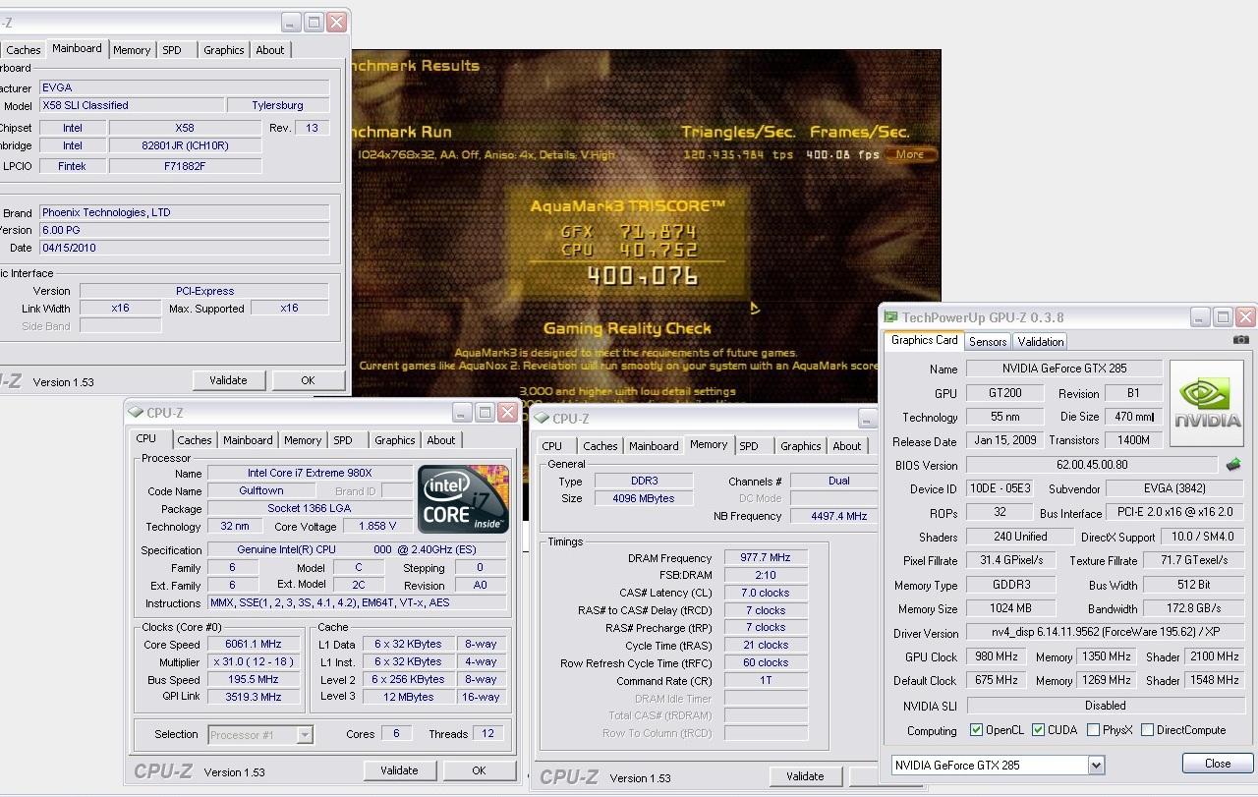Select the CPU tab in the CPU-Z Memory window

click(x=552, y=446)
